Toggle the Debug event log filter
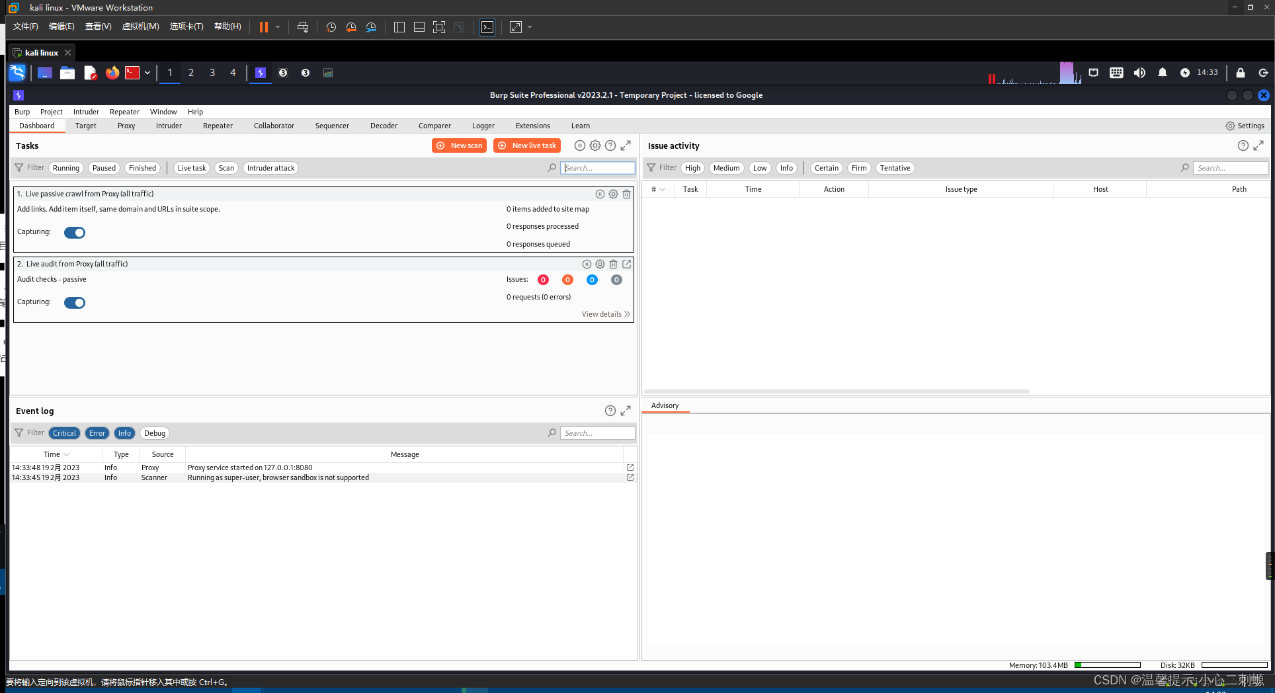Image resolution: width=1275 pixels, height=693 pixels. [155, 433]
